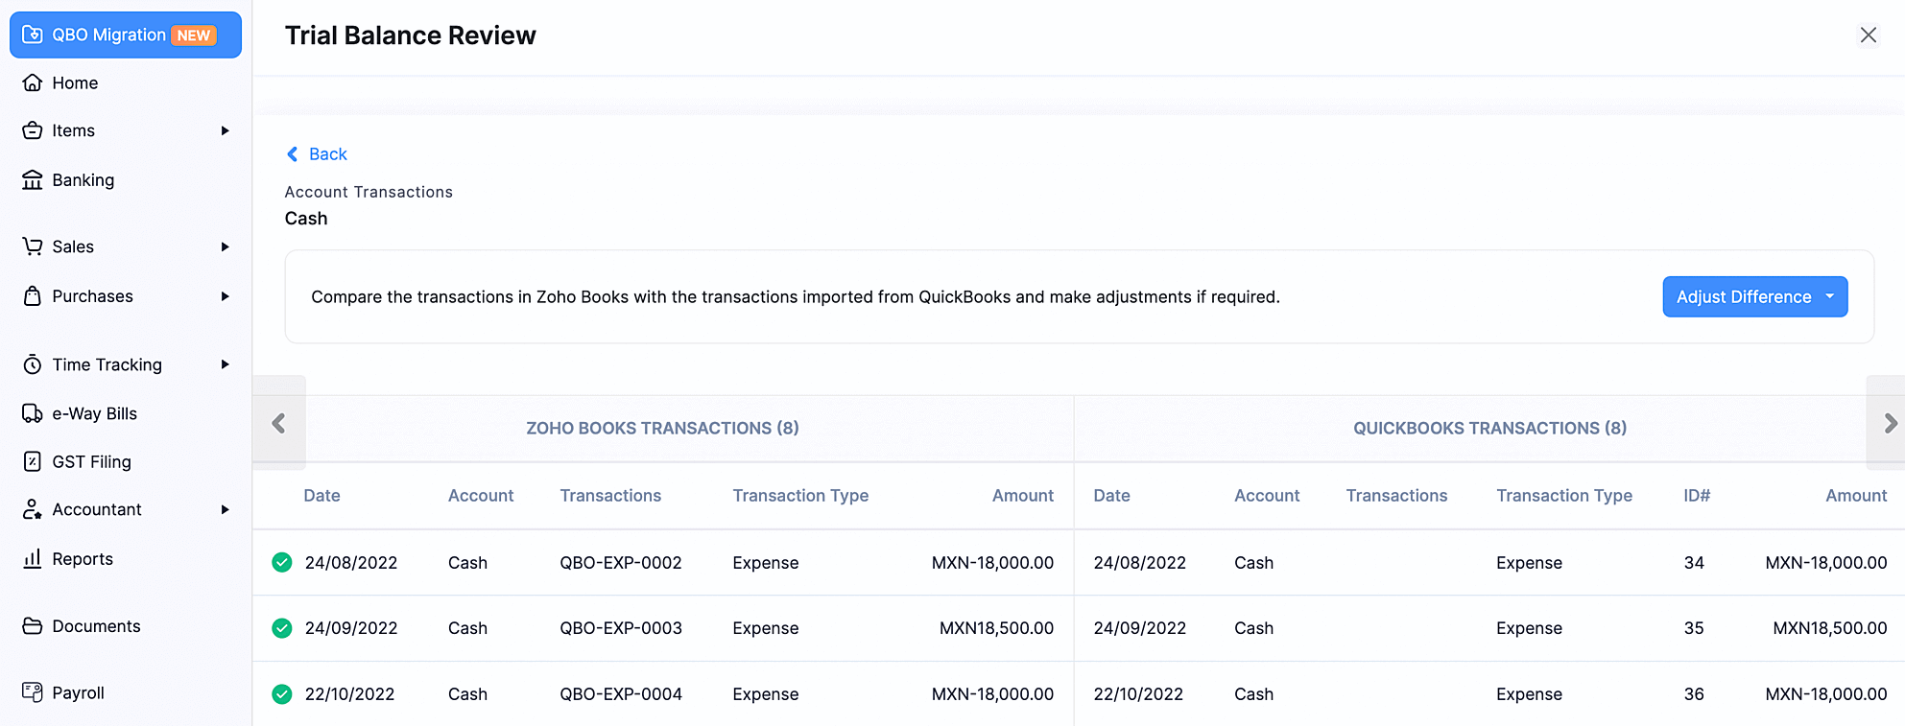
Task: Go back using the Back link
Action: click(318, 154)
